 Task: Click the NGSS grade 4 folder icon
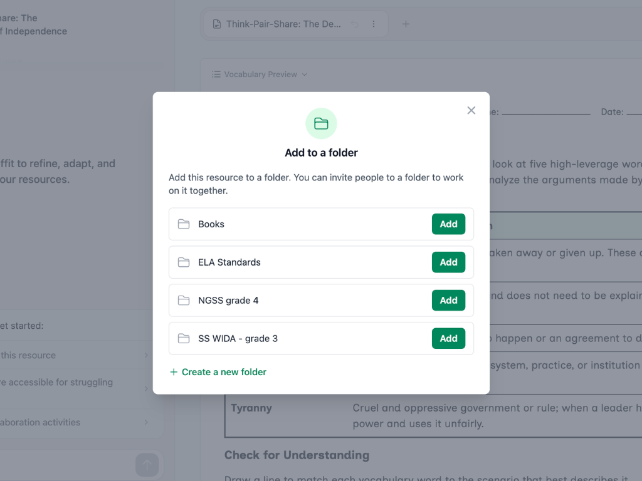tap(184, 300)
